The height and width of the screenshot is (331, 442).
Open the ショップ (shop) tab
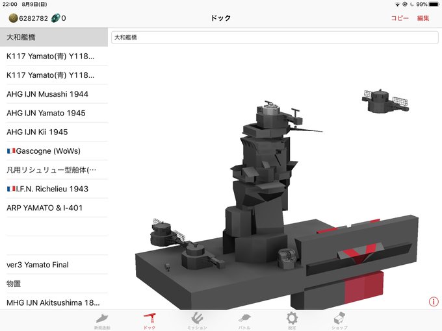click(x=339, y=321)
